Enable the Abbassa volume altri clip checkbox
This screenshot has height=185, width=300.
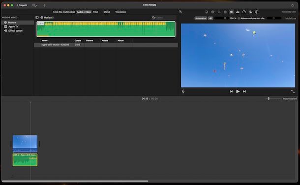click(239, 18)
